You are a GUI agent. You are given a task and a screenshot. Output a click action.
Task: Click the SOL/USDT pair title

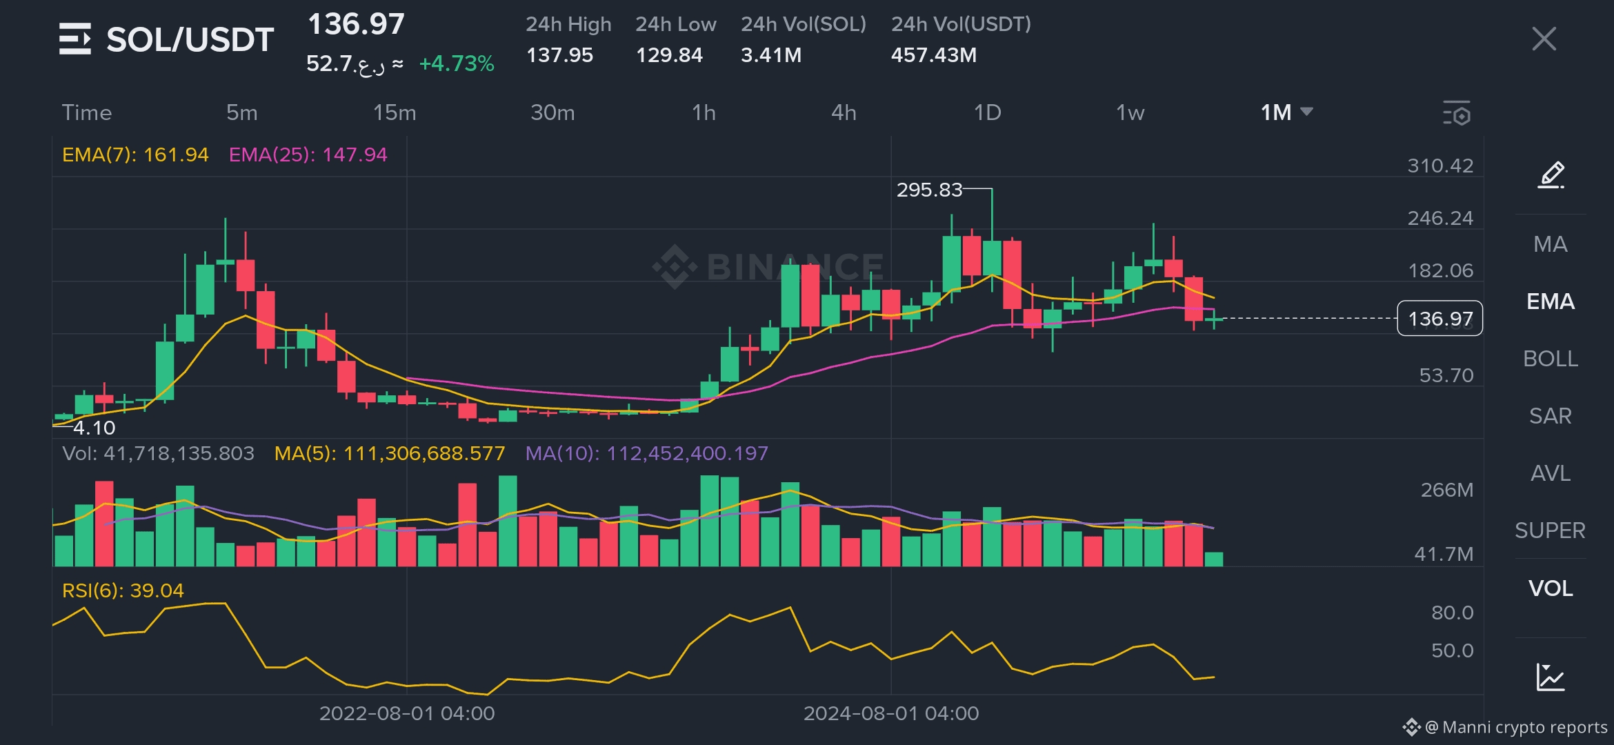coord(190,39)
